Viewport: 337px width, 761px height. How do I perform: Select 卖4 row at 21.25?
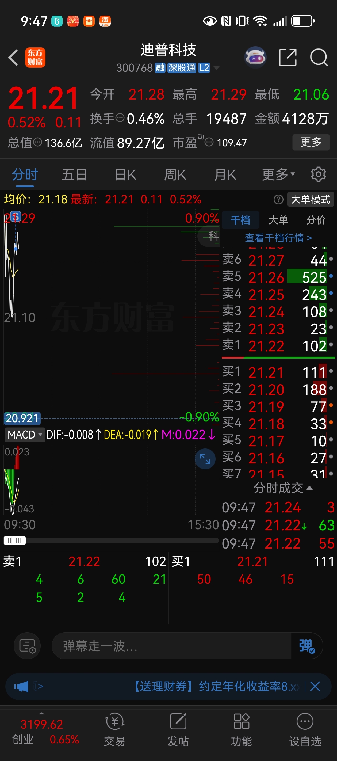tap(278, 294)
